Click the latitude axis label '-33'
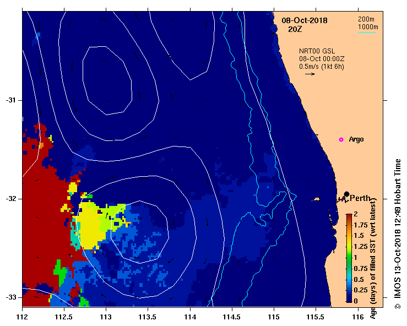 coord(10,297)
